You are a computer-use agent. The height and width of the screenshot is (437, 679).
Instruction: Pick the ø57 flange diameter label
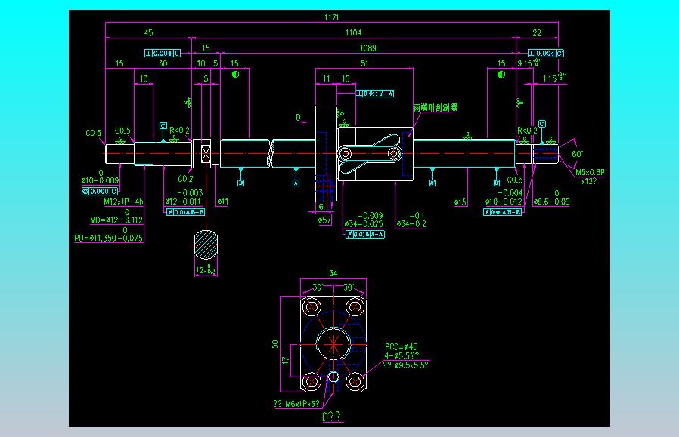click(x=324, y=220)
